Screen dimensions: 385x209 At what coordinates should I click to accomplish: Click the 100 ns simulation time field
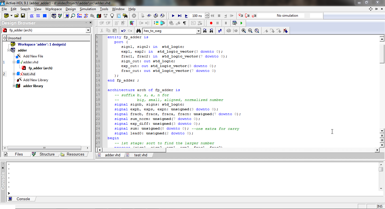(x=198, y=16)
